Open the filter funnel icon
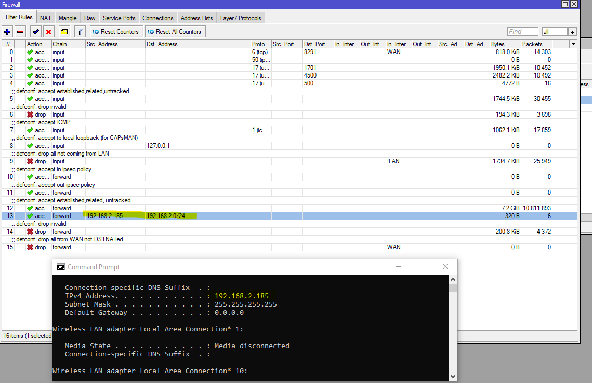This screenshot has height=383, width=592. (x=80, y=32)
